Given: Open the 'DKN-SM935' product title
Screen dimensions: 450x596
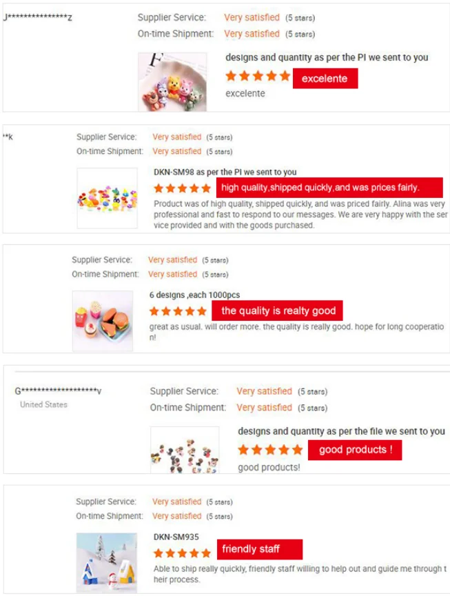Looking at the screenshot, I should click(176, 537).
